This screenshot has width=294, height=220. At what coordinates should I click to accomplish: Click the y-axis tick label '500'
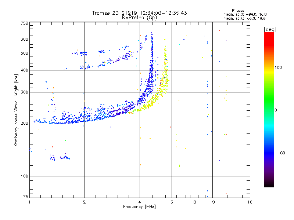coord(24,53)
